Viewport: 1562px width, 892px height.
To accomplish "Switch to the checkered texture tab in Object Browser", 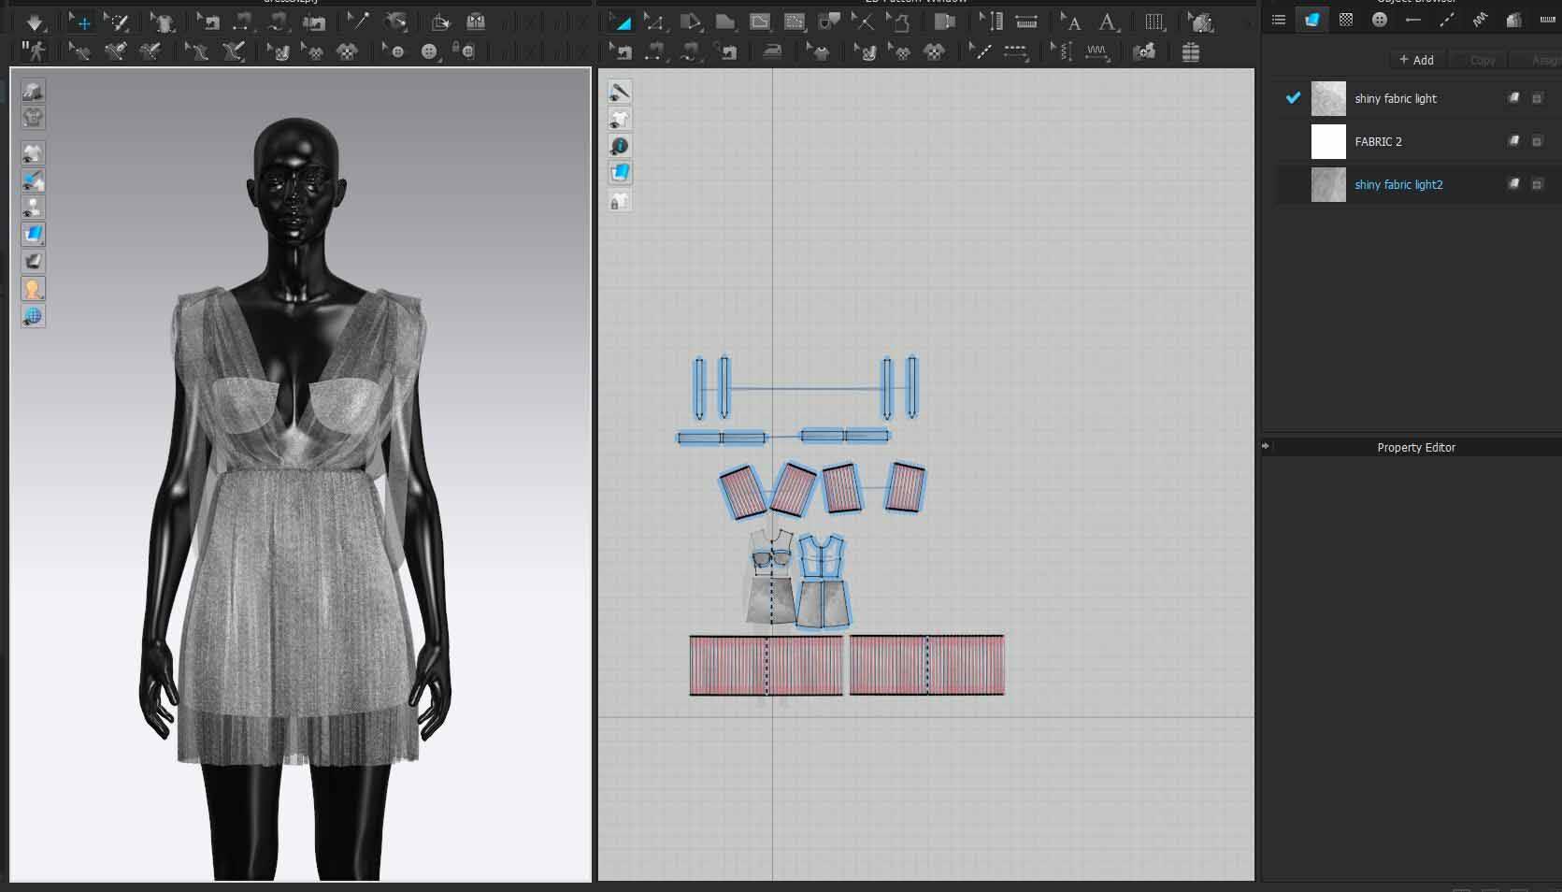I will (x=1346, y=20).
